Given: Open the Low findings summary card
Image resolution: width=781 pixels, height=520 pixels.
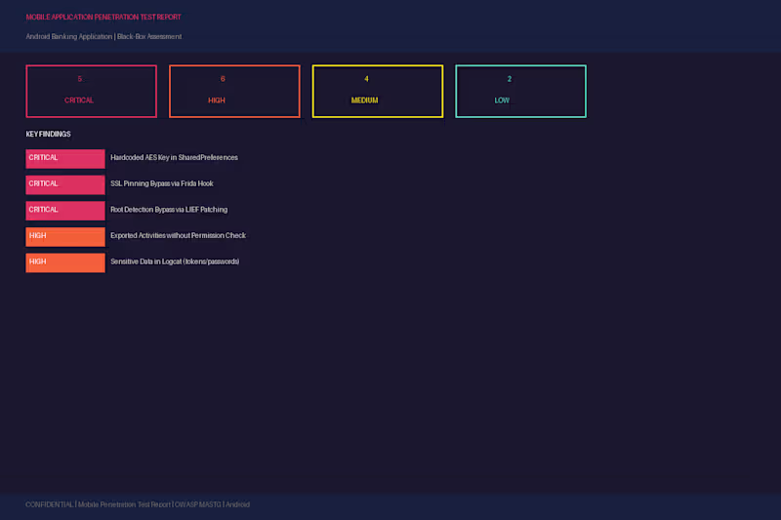Looking at the screenshot, I should (520, 91).
